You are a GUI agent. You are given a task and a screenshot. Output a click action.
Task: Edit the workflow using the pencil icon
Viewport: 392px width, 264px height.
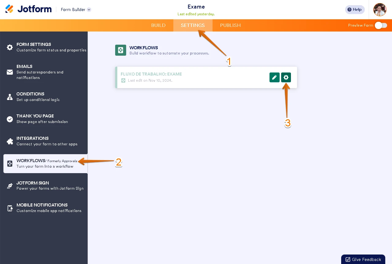coord(274,77)
